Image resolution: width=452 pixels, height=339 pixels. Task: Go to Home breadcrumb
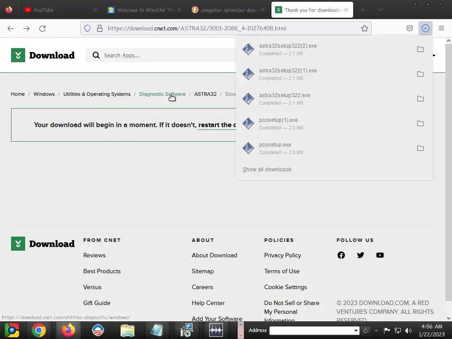pos(18,94)
